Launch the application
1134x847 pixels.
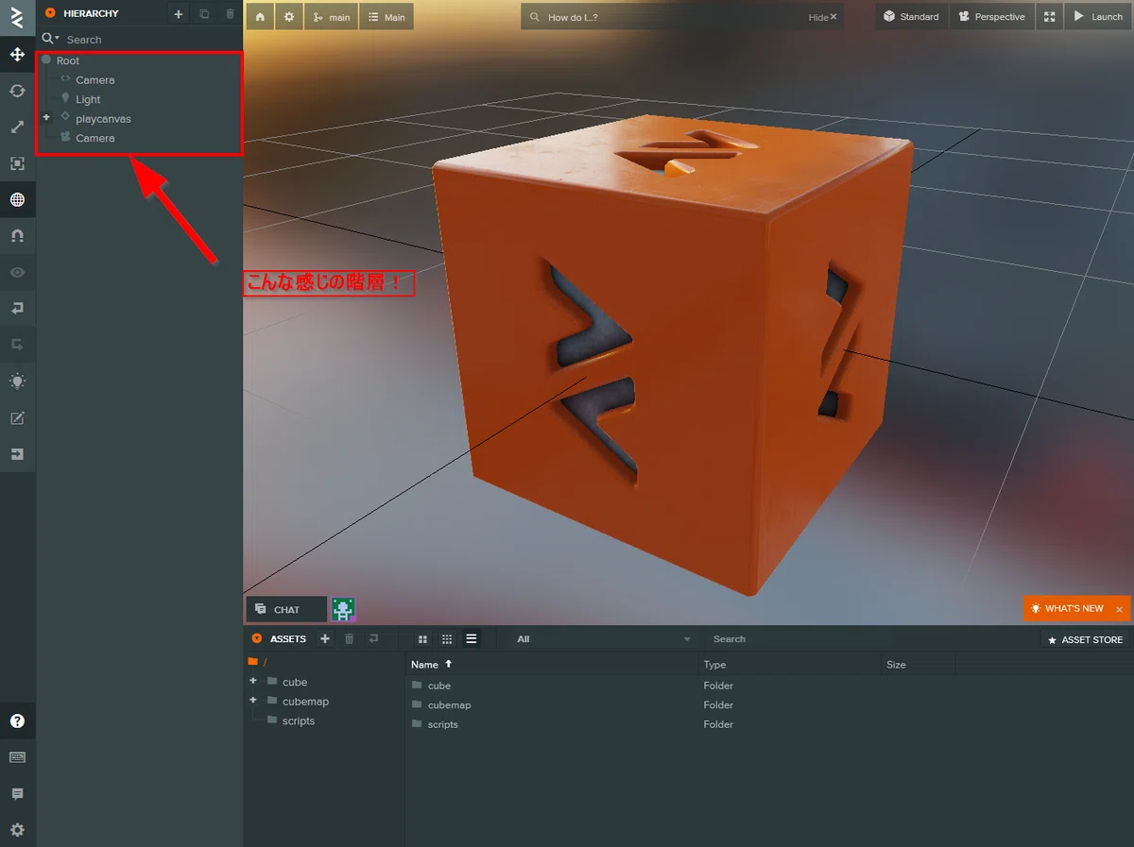click(x=1098, y=17)
